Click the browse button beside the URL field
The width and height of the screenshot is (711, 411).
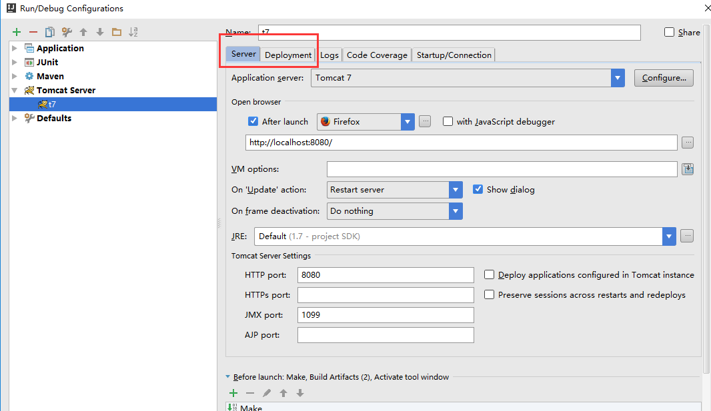[688, 143]
